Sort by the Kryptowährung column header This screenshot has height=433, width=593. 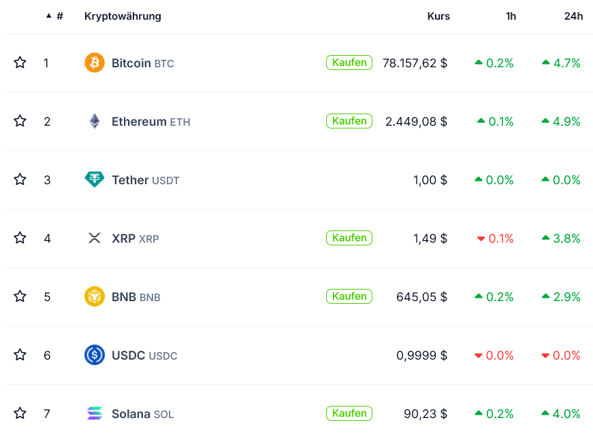[x=123, y=16]
